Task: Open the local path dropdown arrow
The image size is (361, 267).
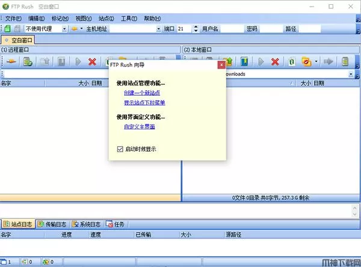Action: click(x=351, y=74)
